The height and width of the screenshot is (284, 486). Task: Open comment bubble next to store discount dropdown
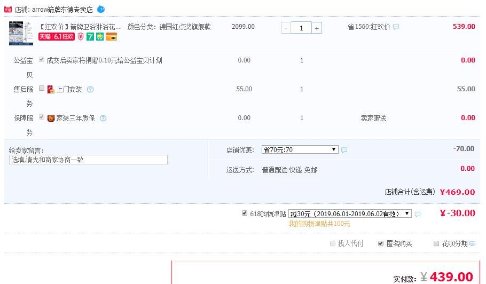click(344, 150)
